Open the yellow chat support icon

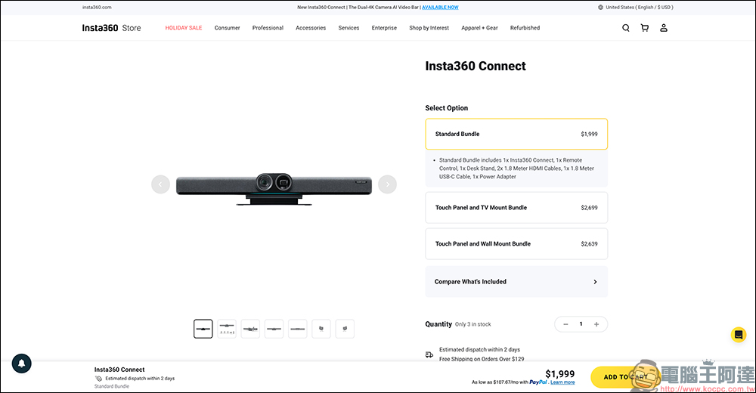(x=739, y=335)
